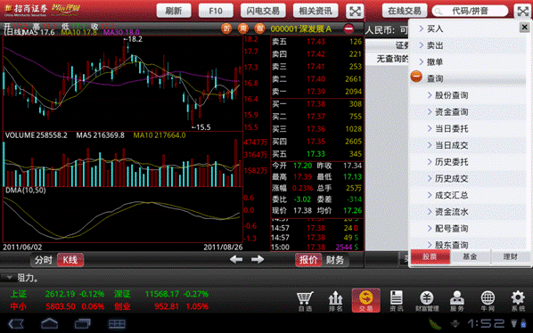Open the 牛网 globe icon

pos(488,301)
